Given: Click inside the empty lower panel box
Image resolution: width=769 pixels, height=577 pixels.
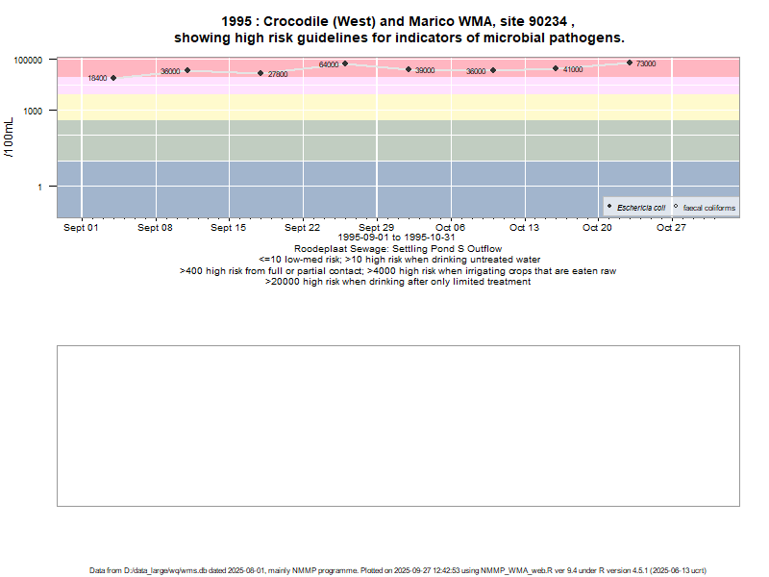Looking at the screenshot, I should (x=398, y=425).
